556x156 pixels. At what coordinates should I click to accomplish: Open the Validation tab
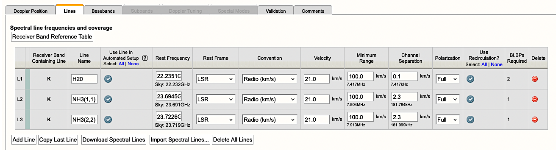275,11
